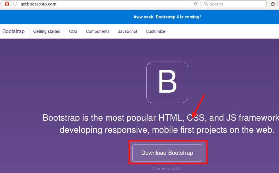The image size is (279, 173).
Task: Click the "Currently v3.3.7" text
Action: 167,169
